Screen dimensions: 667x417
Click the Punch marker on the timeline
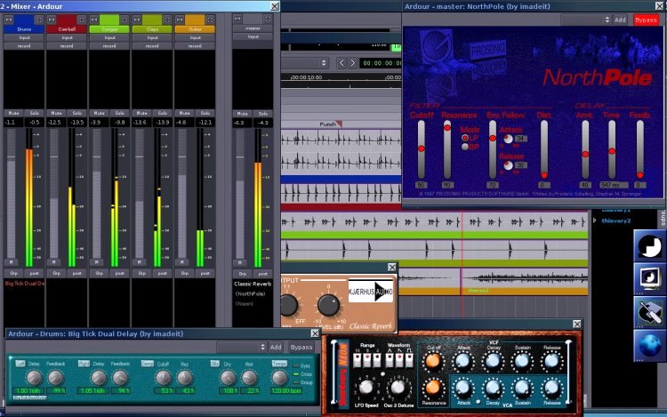pos(331,124)
